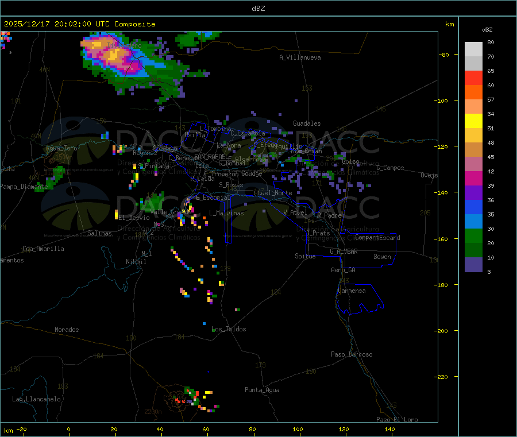Viewport: 517px width, 437px height.
Task: Click the dBZ title at top
Action: point(258,9)
